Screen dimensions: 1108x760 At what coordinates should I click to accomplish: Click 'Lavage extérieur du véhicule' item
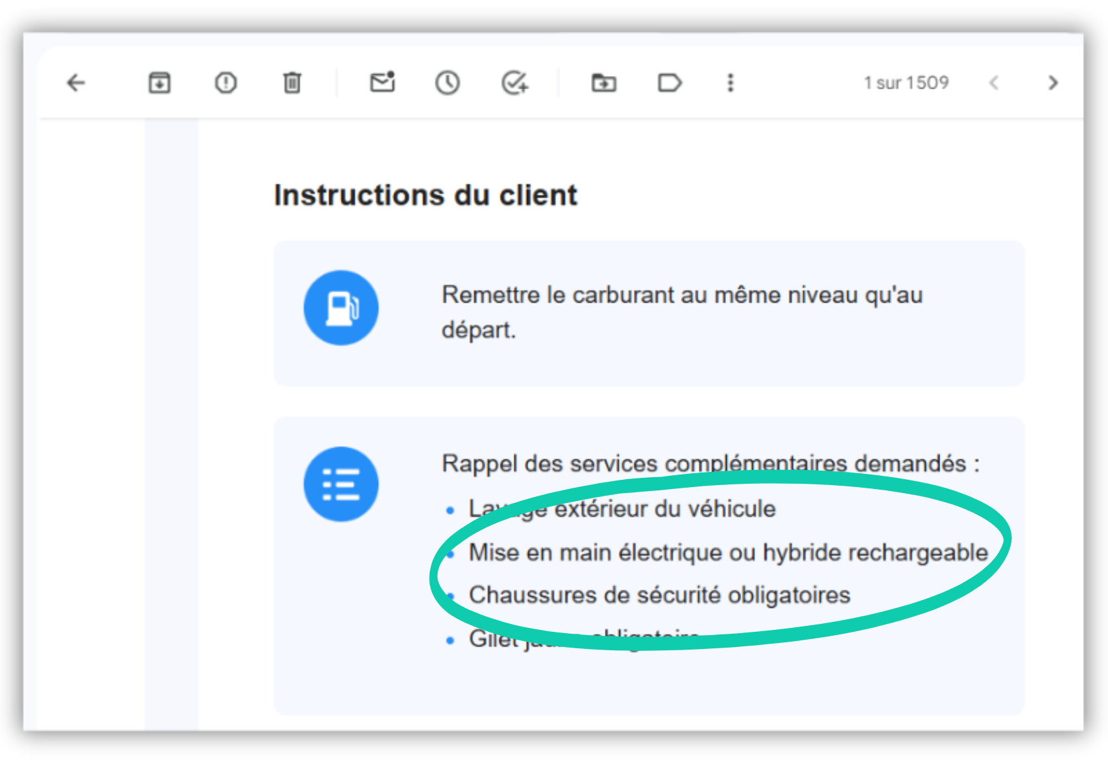click(622, 509)
